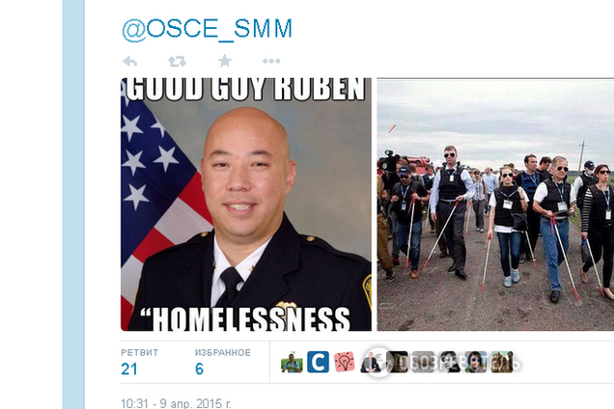
Task: Click the last brown animal avatar
Action: click(x=502, y=362)
